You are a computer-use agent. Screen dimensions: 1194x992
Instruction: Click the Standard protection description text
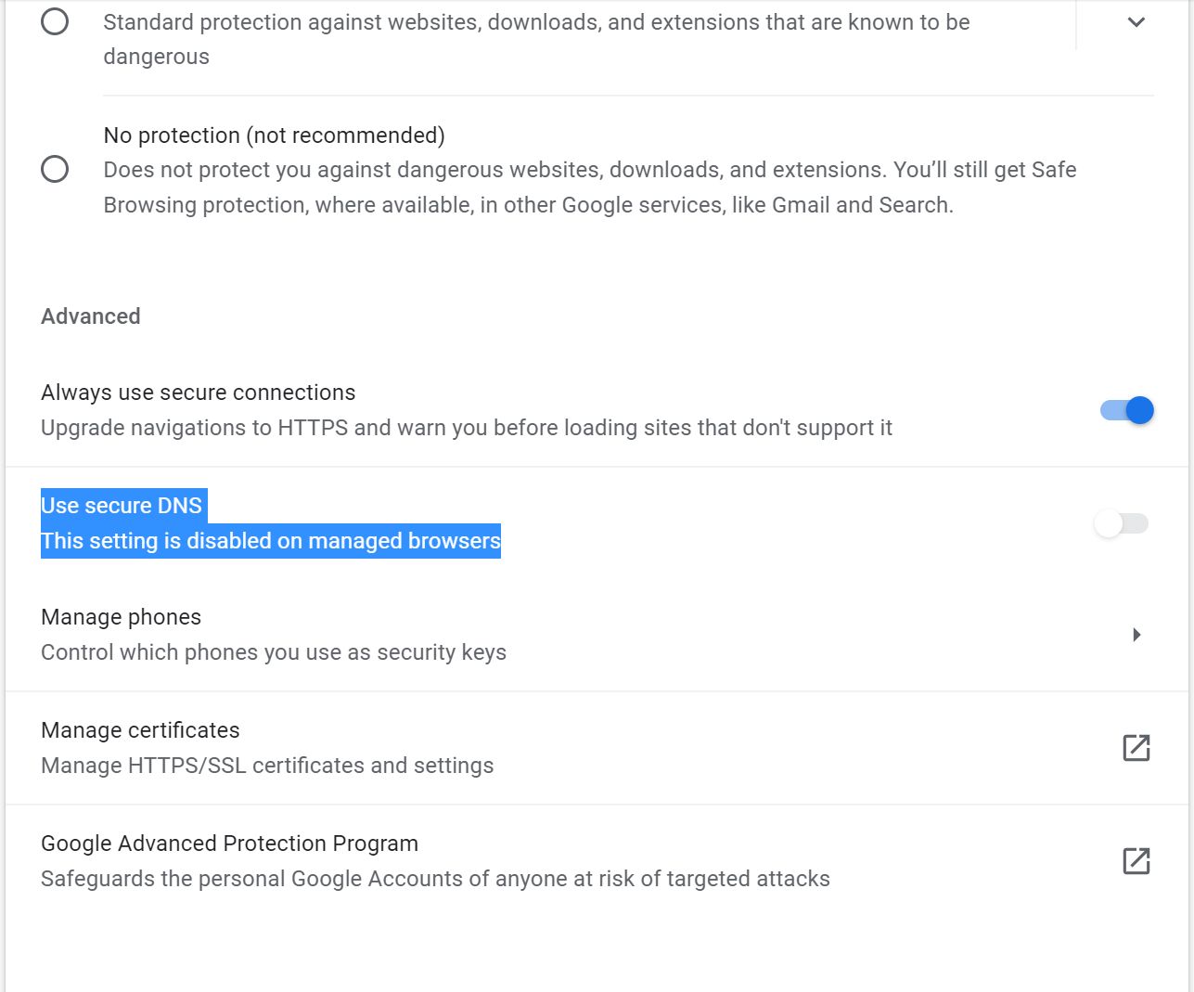[x=536, y=39]
